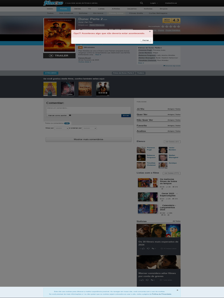
Task: Expand the Outras datas release dropdown
Action: 85,62
